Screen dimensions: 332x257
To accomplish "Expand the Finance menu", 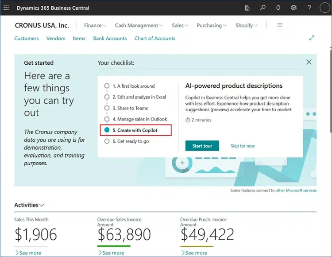I will (x=95, y=25).
